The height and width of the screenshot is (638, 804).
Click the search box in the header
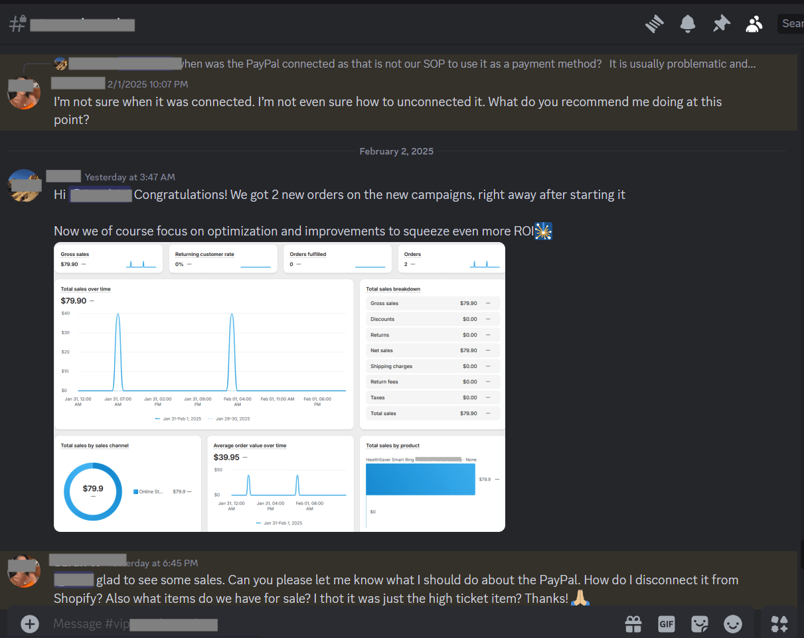click(x=791, y=24)
